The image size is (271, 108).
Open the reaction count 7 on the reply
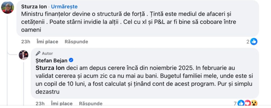[x=235, y=103]
